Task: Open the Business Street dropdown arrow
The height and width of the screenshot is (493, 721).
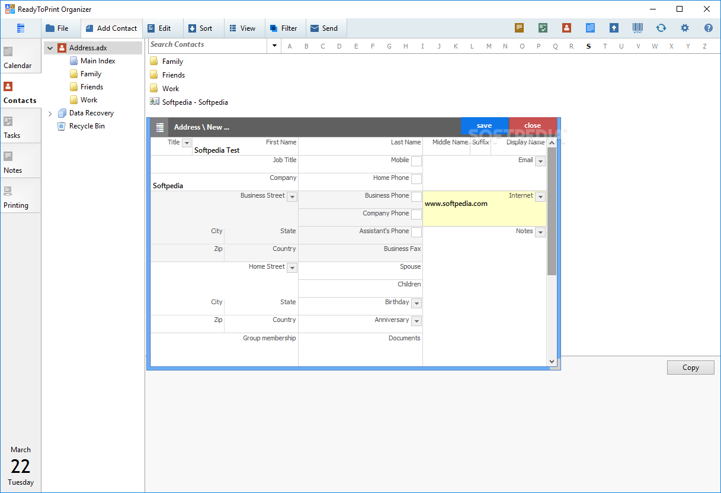Action: pos(291,196)
